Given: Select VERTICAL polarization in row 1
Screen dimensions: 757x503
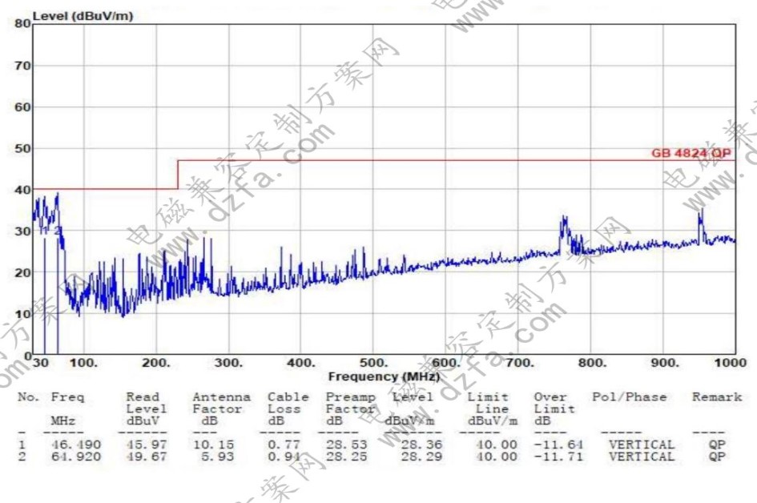Looking at the screenshot, I should click(641, 444).
